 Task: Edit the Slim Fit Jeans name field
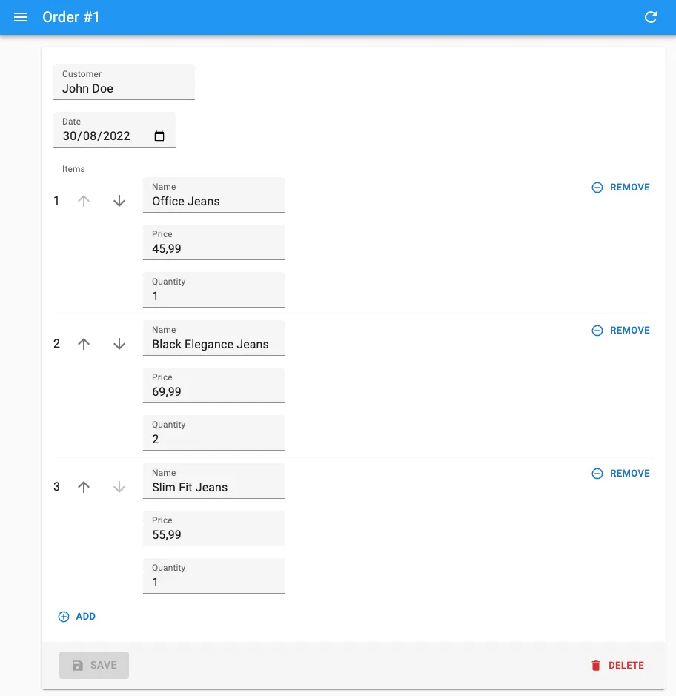pyautogui.click(x=213, y=488)
